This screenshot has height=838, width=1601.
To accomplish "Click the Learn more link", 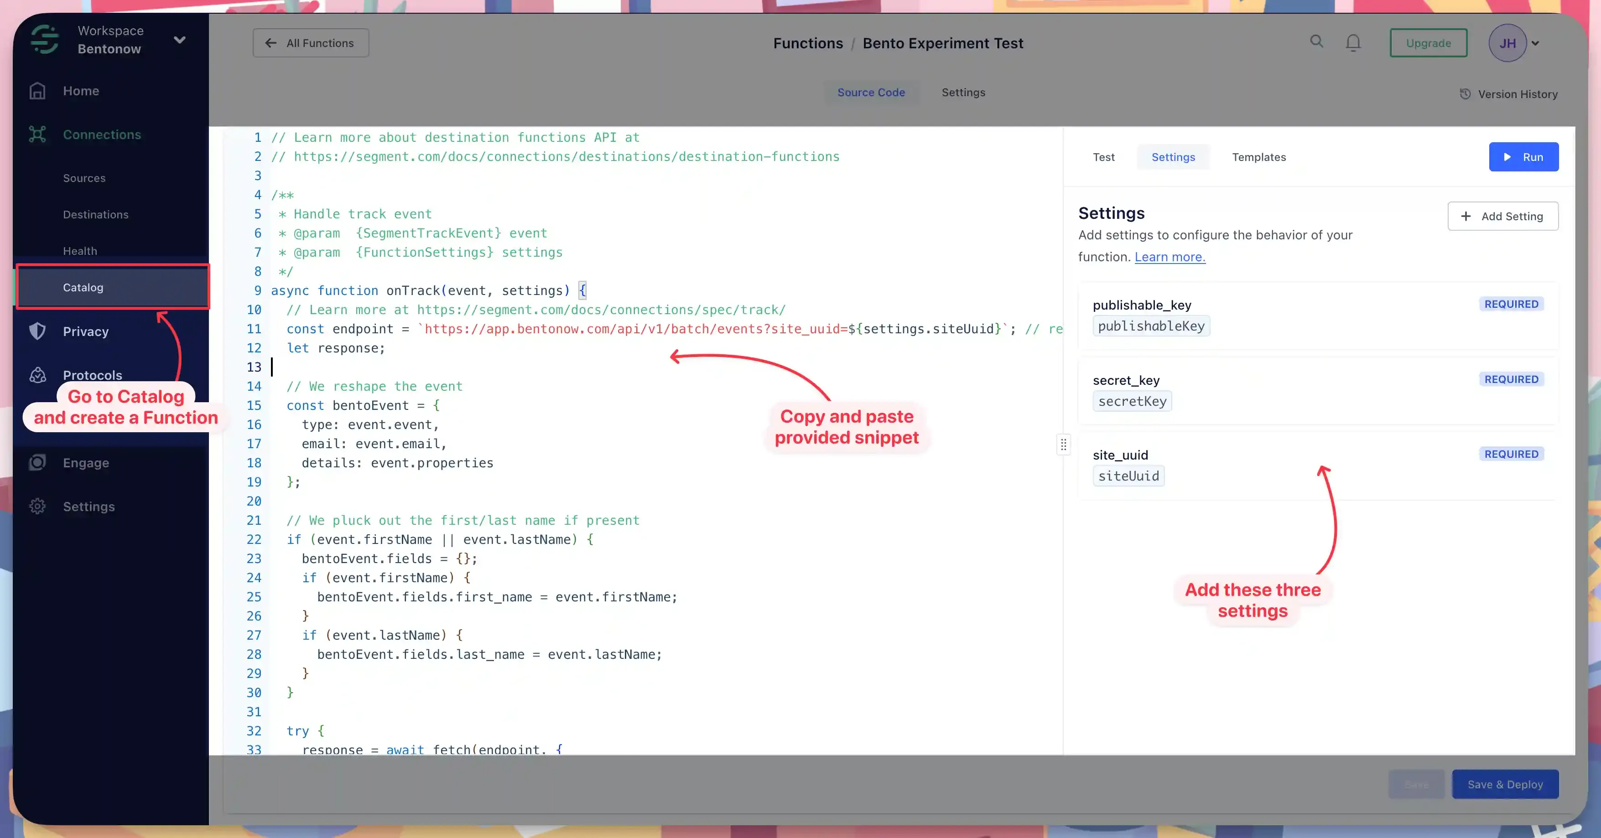I will (1170, 257).
